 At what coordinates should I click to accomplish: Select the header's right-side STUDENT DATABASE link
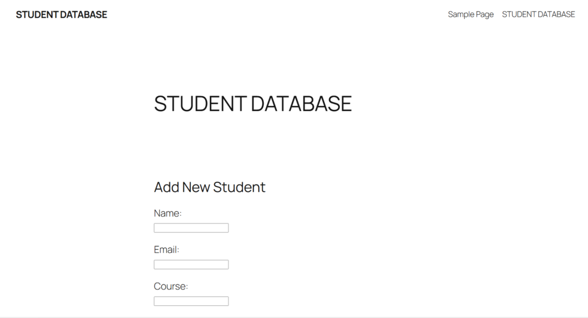pos(538,14)
